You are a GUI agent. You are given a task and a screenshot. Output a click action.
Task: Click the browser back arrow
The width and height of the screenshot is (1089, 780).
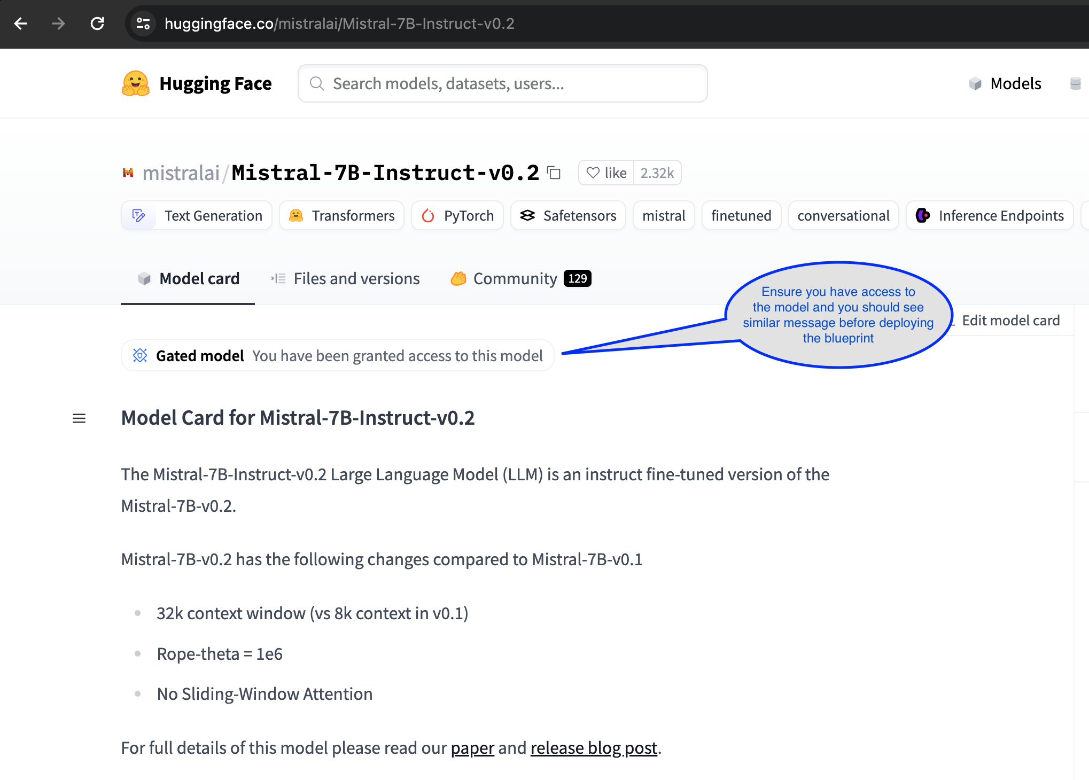pyautogui.click(x=20, y=24)
